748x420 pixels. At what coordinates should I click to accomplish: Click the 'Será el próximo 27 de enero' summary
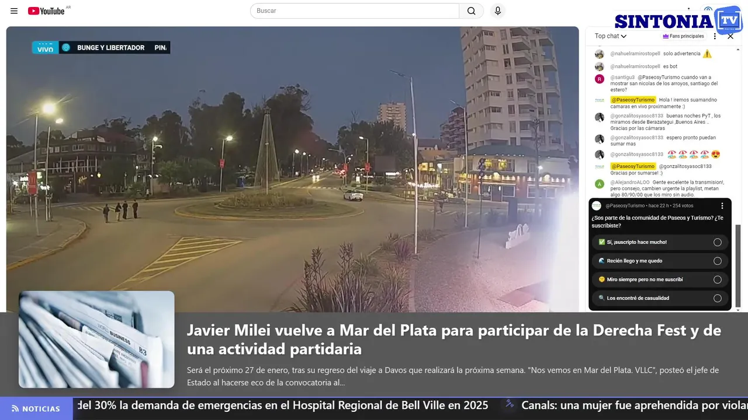[453, 376]
